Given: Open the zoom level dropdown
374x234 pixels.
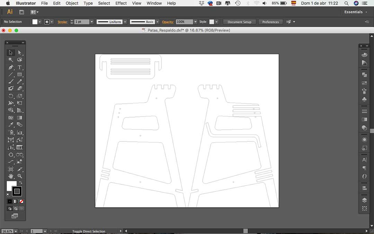Looking at the screenshot, I should (16, 231).
